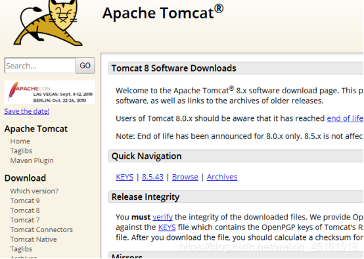Open the Archives quick navigation link

(222, 177)
